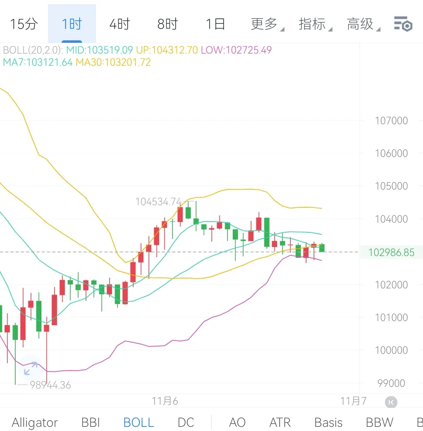Tap the round K button at the chart corner

point(391,402)
